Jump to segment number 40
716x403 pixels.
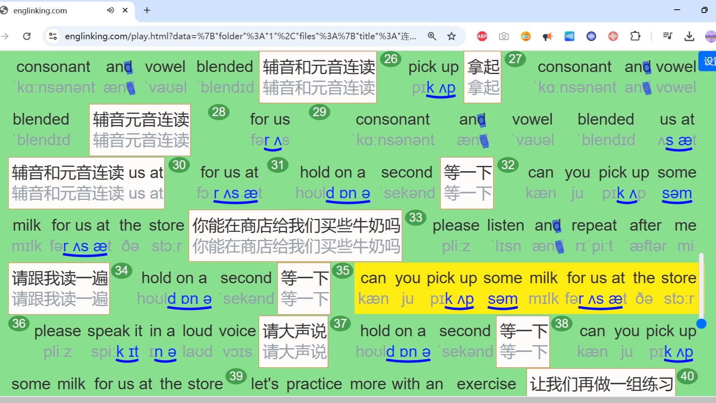[x=687, y=376]
